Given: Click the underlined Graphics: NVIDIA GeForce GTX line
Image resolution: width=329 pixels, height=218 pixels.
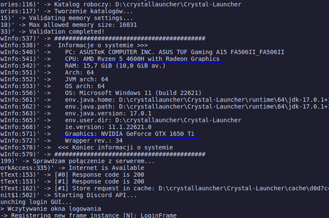Looking at the screenshot, I should point(129,134).
